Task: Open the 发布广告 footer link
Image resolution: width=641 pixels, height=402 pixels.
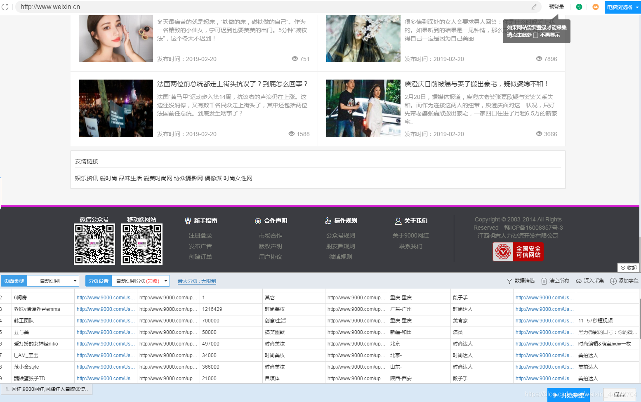Action: [200, 246]
